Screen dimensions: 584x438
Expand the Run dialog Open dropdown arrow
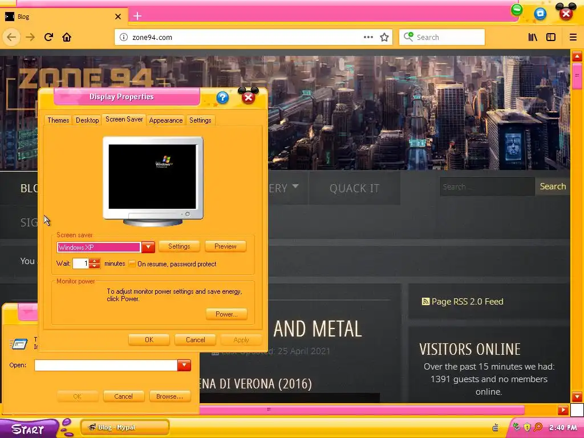point(184,365)
